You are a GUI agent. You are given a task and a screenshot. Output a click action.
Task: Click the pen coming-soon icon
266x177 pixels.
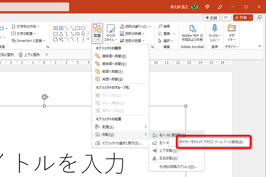[x=220, y=7]
